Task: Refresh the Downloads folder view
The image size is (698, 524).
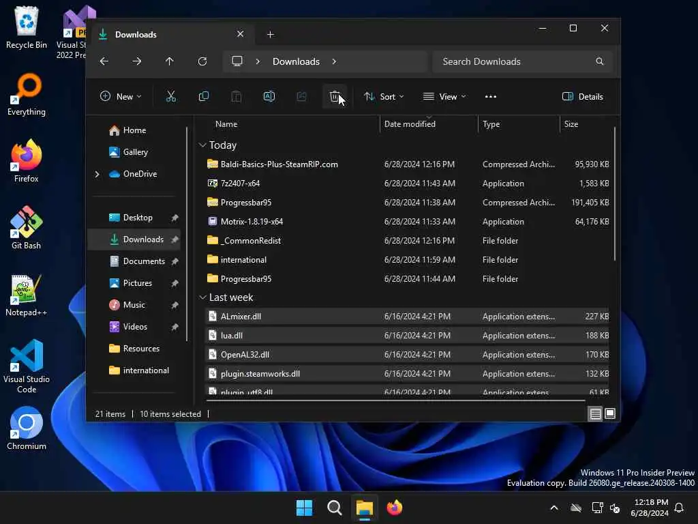Action: [x=202, y=61]
